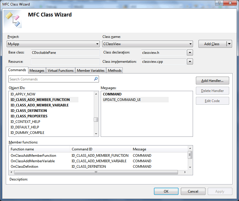
Task: Expand the Add Class split-button arrow
Action: (x=229, y=44)
